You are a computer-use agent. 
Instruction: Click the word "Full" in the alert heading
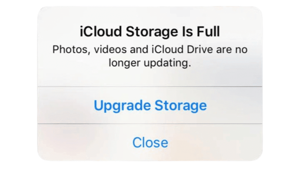[208, 32]
